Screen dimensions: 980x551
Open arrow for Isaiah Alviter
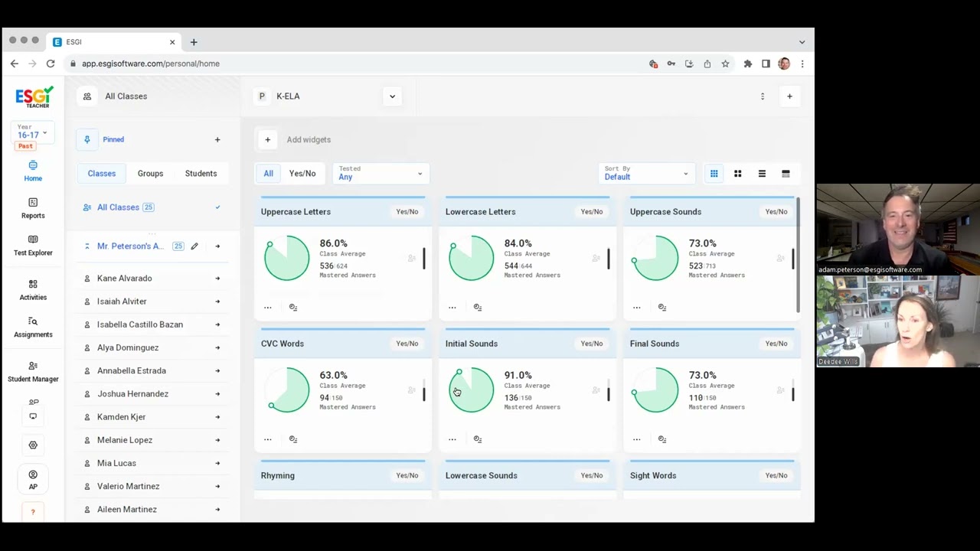pos(217,302)
